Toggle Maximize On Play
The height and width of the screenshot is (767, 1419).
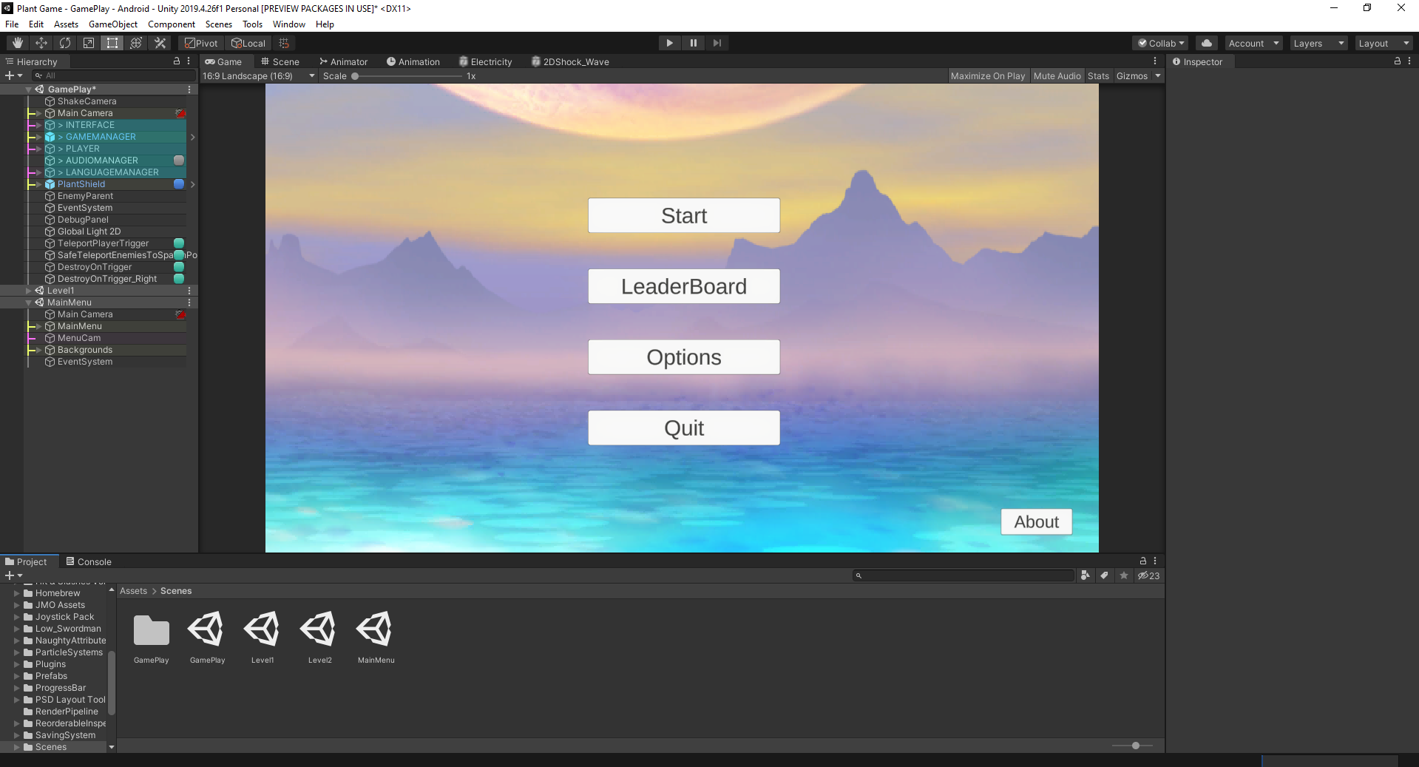[x=987, y=76]
